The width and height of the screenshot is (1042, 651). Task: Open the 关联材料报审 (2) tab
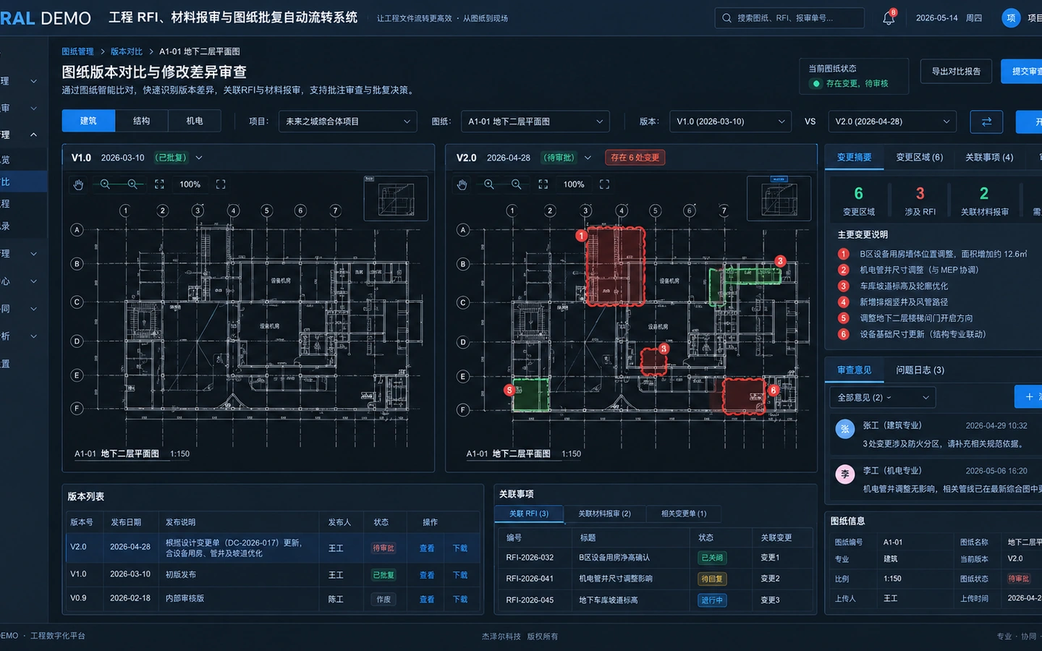point(604,514)
